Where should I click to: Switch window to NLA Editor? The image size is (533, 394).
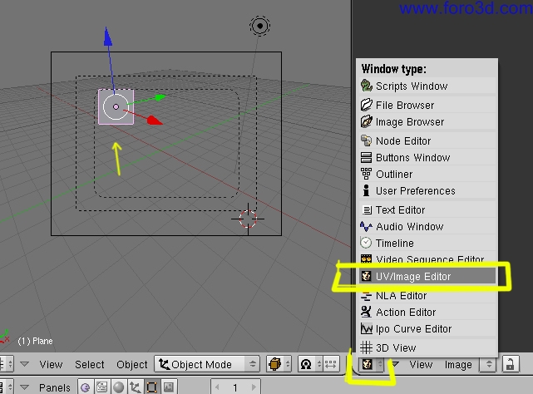coord(427,295)
